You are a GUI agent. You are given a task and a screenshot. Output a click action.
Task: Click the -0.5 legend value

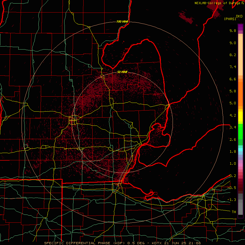[x=232, y=188]
